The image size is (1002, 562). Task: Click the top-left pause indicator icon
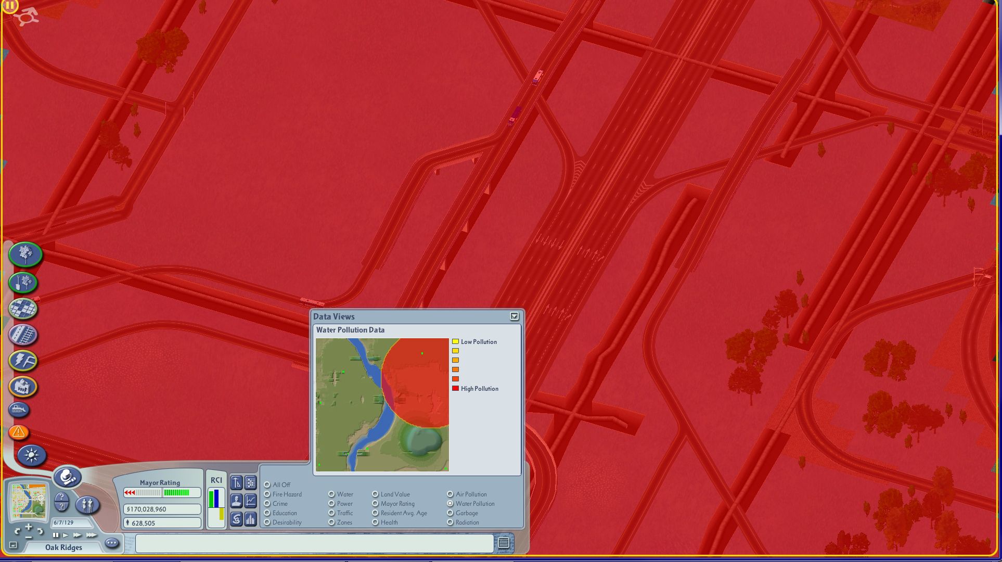tap(10, 6)
